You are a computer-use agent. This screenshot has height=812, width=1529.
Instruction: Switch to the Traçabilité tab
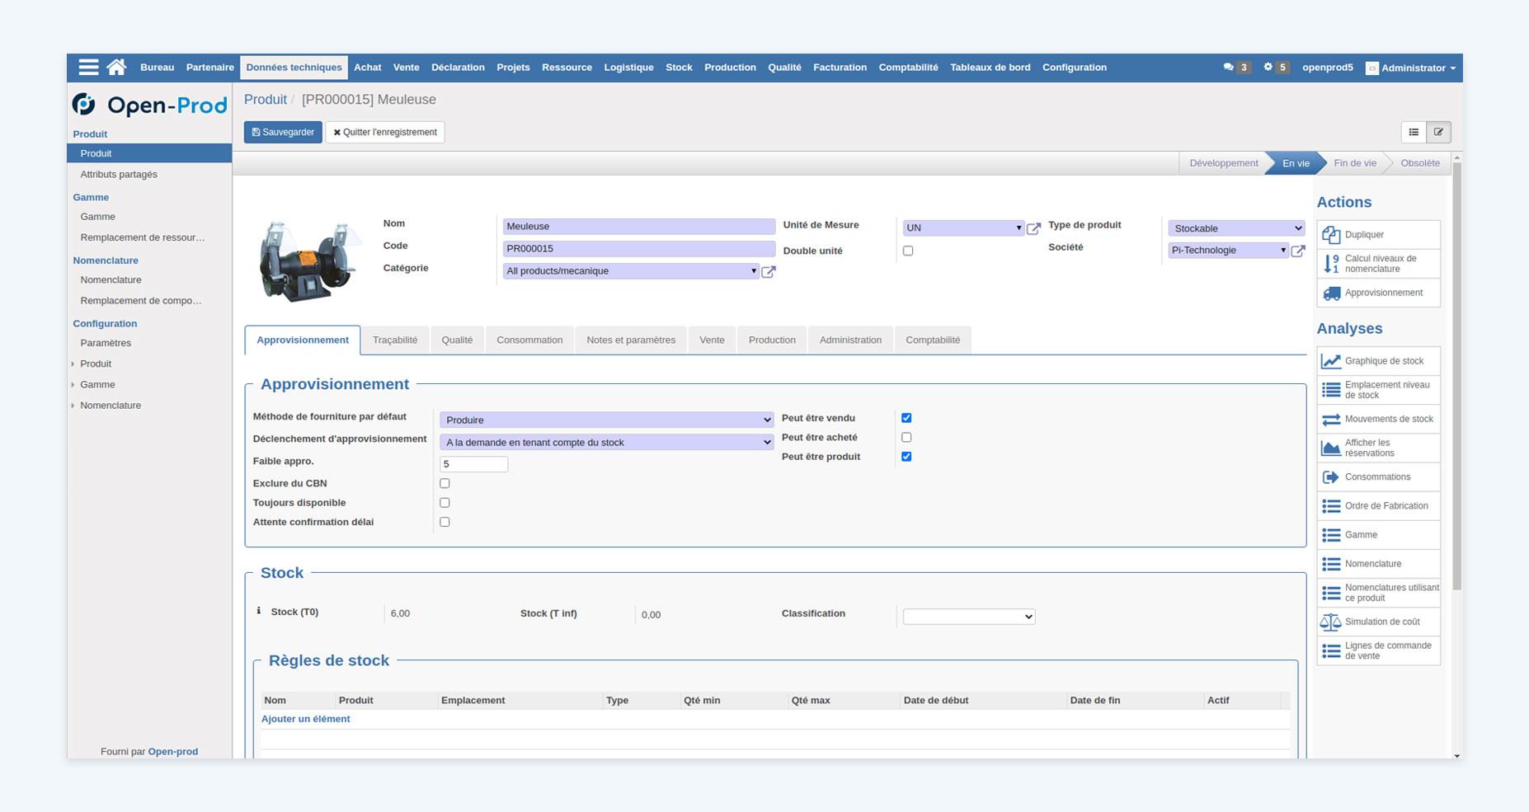tap(395, 340)
